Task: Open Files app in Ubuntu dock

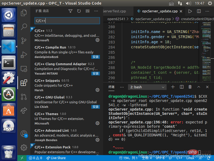Action: [x=9, y=31]
